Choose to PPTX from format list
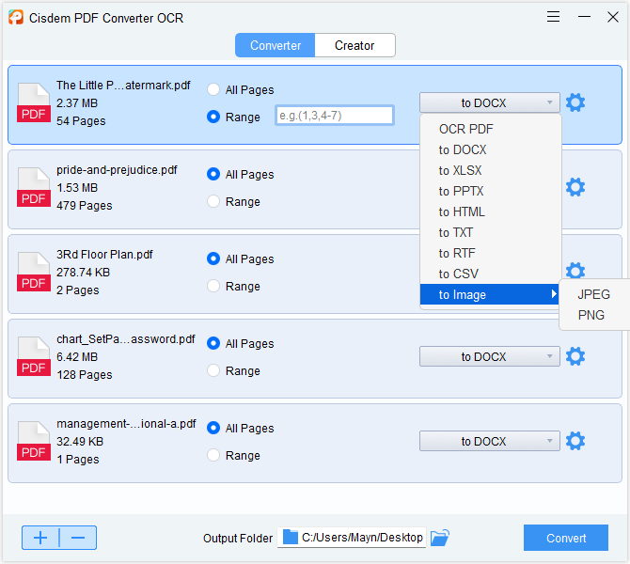Image resolution: width=630 pixels, height=564 pixels. pyautogui.click(x=490, y=191)
